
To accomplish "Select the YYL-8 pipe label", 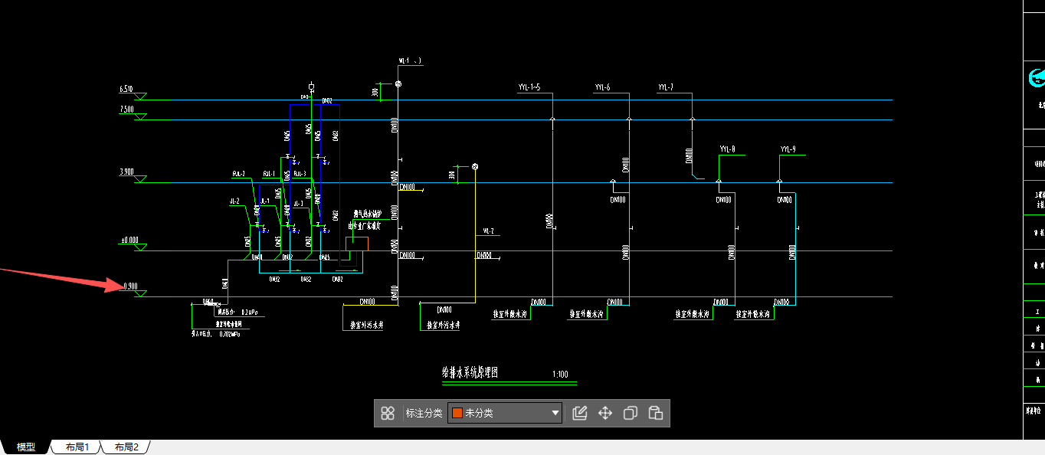I will coord(727,149).
